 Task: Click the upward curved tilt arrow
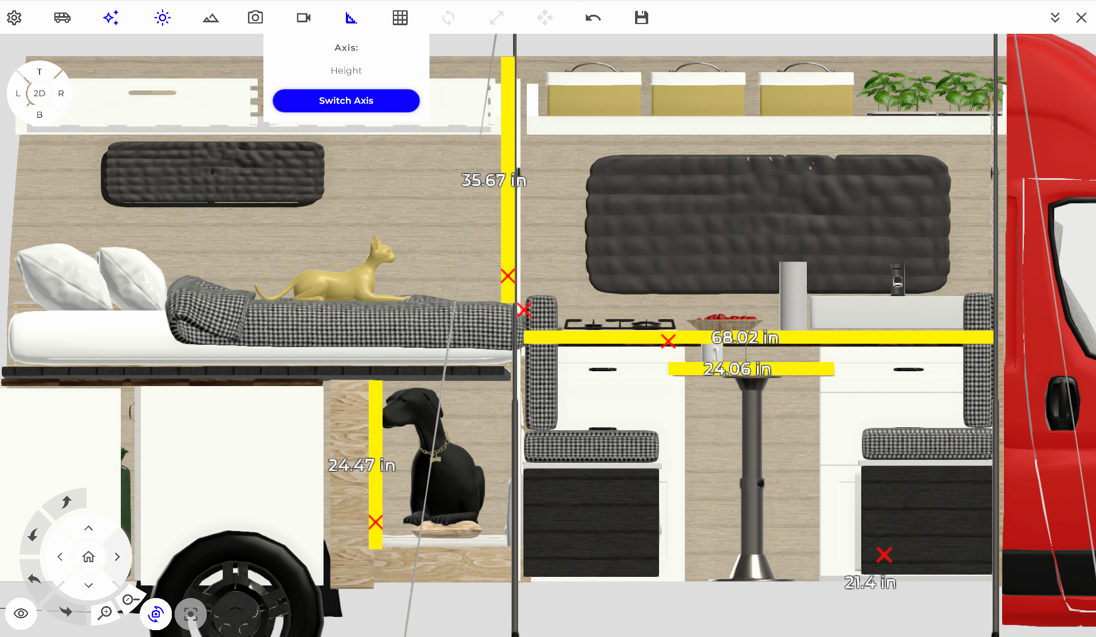[66, 502]
